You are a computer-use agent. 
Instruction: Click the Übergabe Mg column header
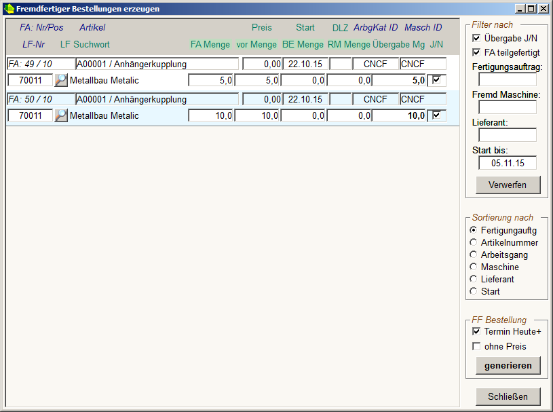click(x=399, y=44)
